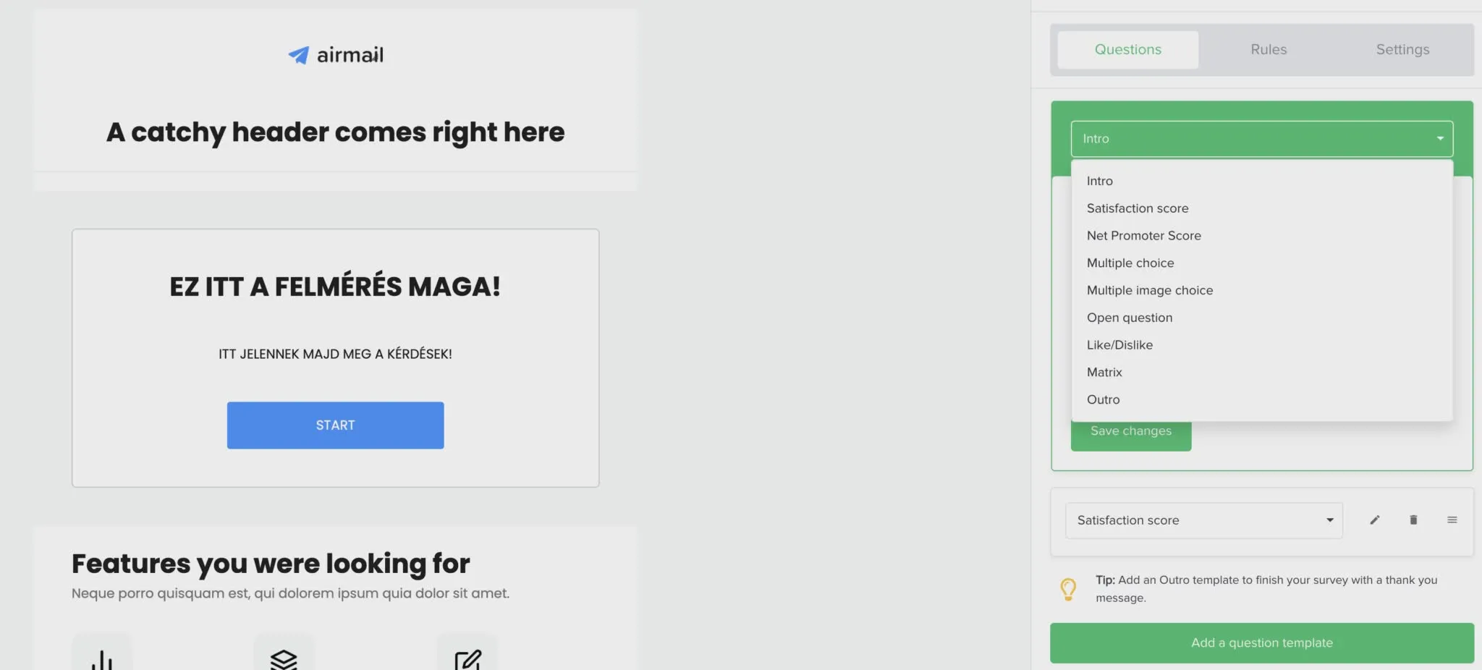Pick Like/Dislike from the dropdown list
The width and height of the screenshot is (1482, 670).
coord(1119,345)
